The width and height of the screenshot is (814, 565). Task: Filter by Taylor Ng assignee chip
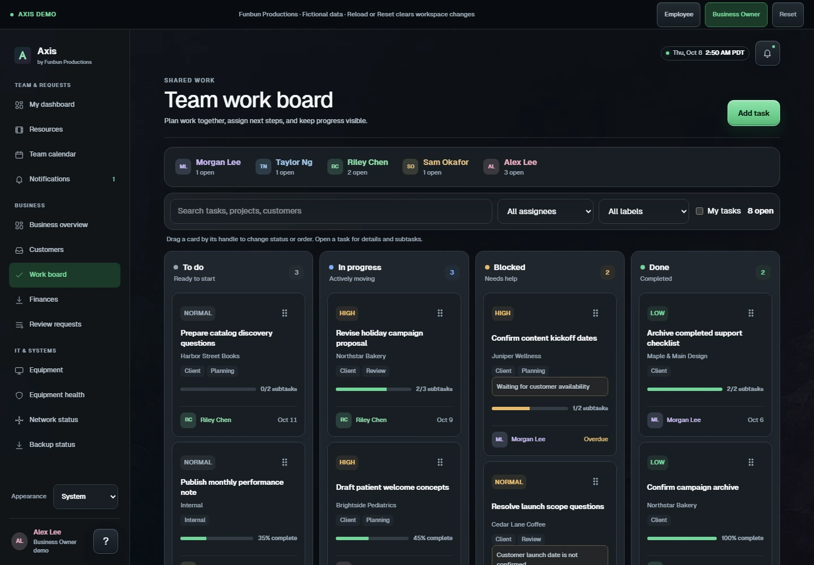[x=284, y=167]
